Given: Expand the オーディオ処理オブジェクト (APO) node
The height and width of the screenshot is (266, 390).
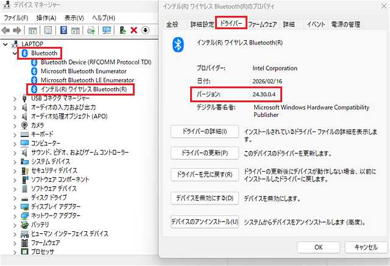Looking at the screenshot, I should pyautogui.click(x=15, y=117).
